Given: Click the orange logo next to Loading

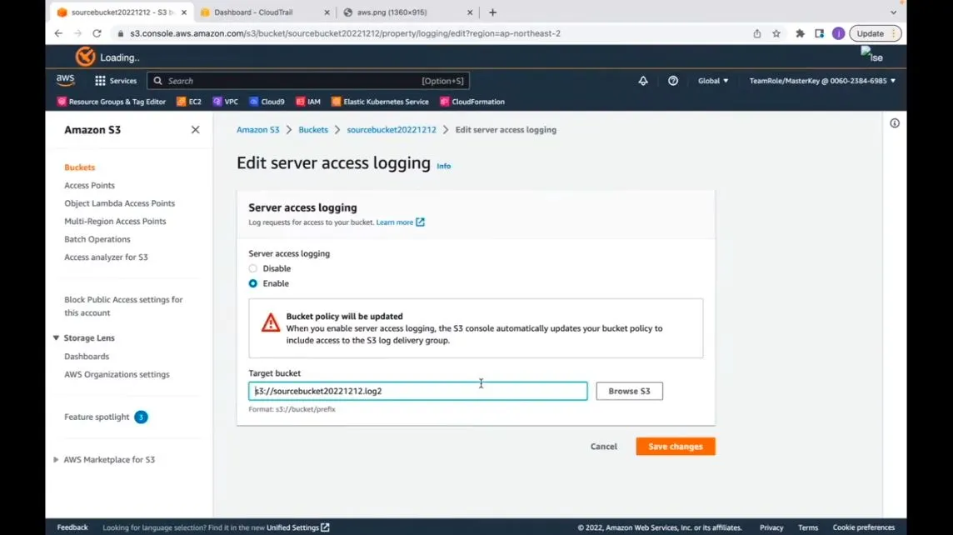Looking at the screenshot, I should [x=85, y=57].
